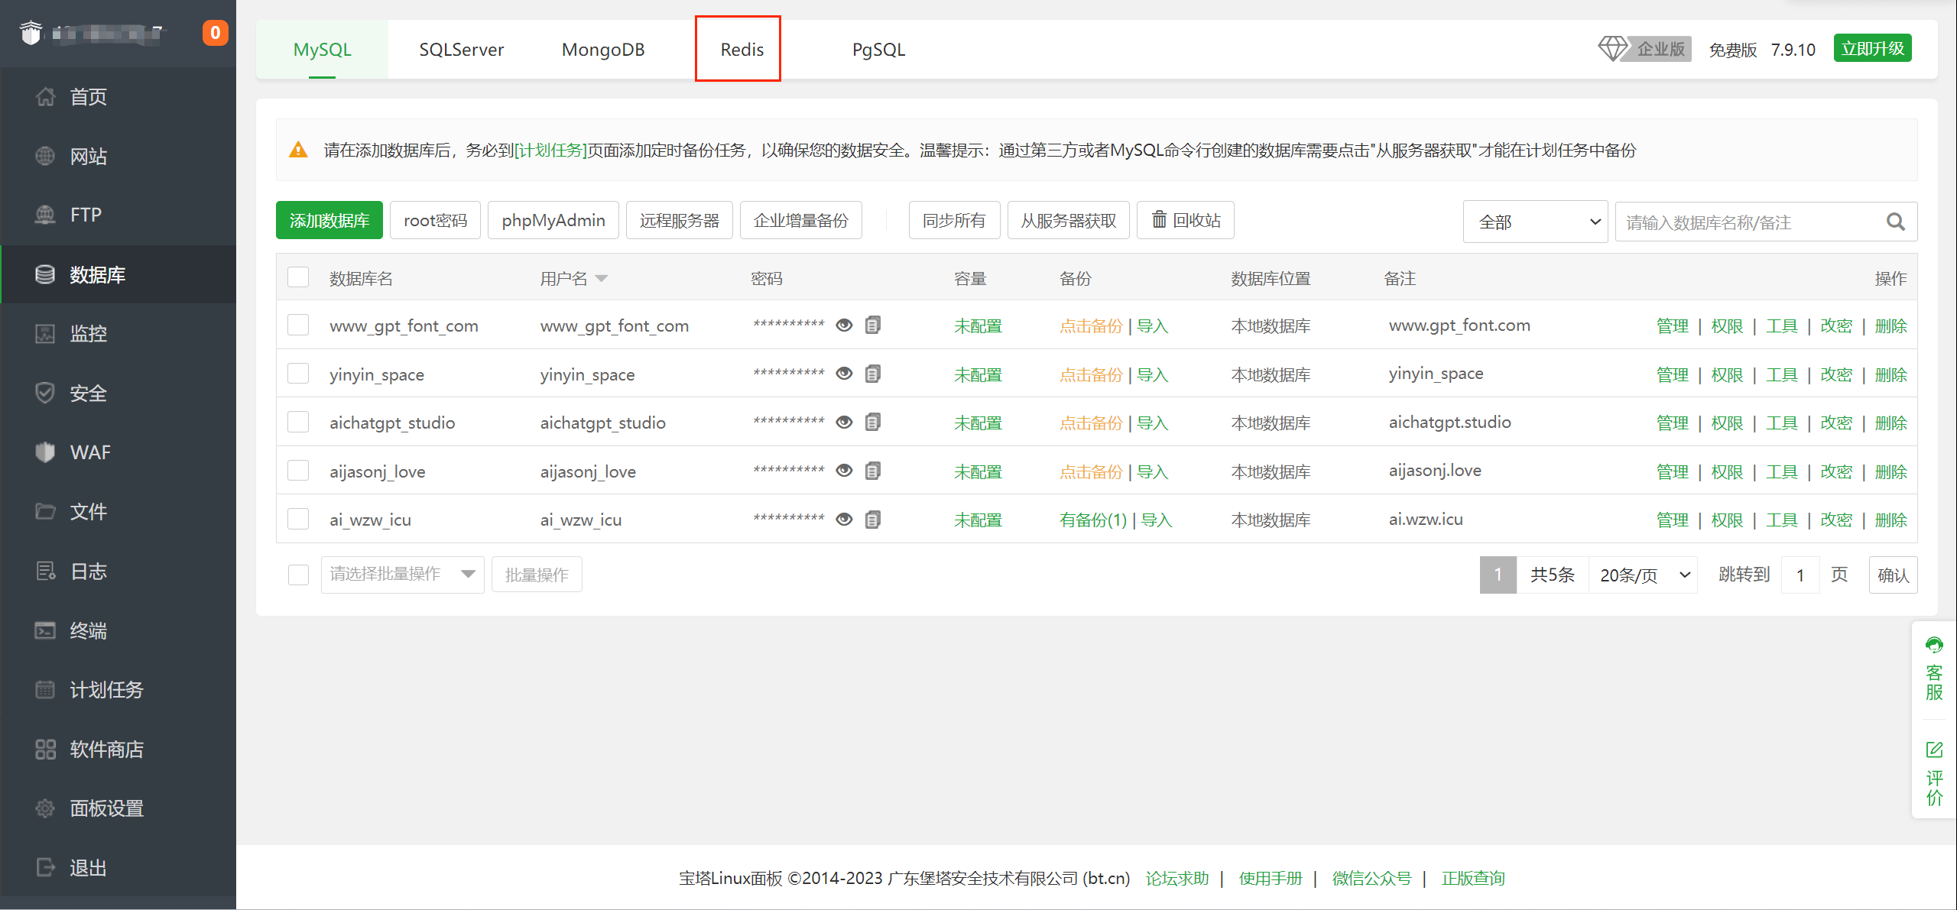This screenshot has width=1957, height=910.
Task: Expand the 全部 database filter dropdown
Action: point(1536,222)
